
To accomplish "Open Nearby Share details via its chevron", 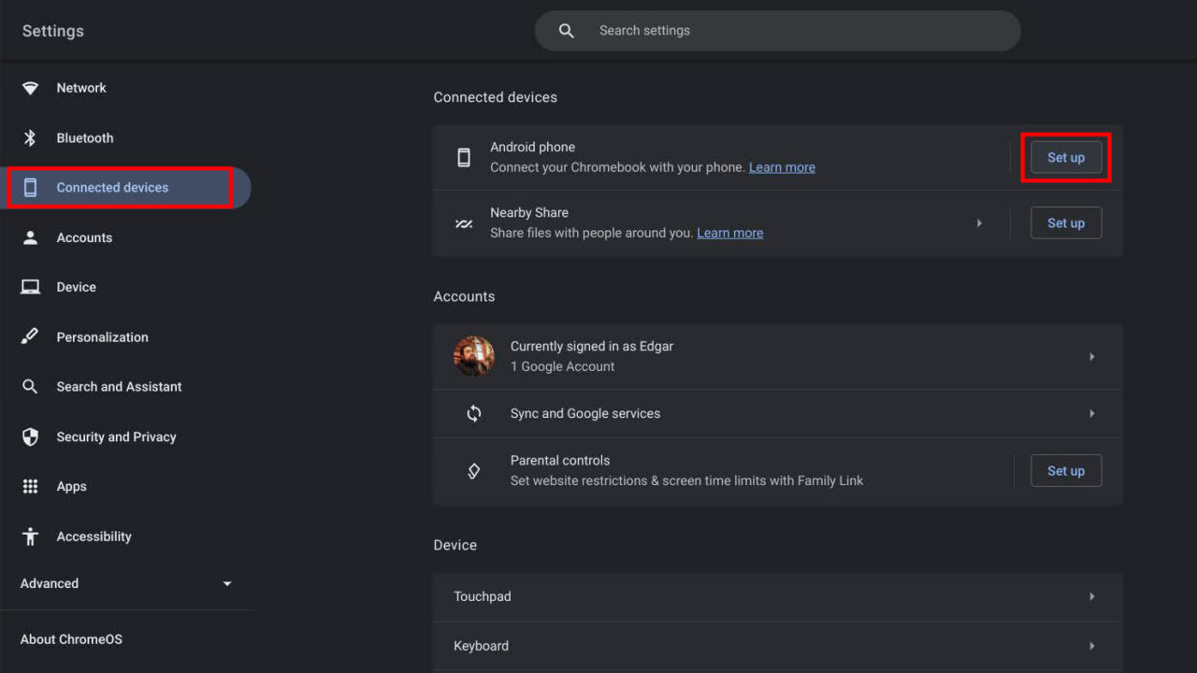I will [x=979, y=223].
